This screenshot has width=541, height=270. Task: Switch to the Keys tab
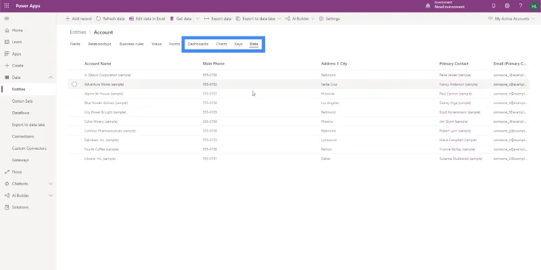[x=239, y=44]
